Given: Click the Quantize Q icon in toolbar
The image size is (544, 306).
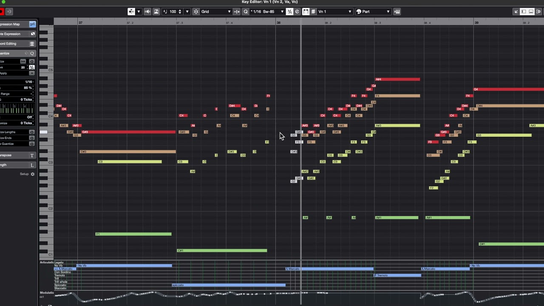Looking at the screenshot, I should (246, 11).
